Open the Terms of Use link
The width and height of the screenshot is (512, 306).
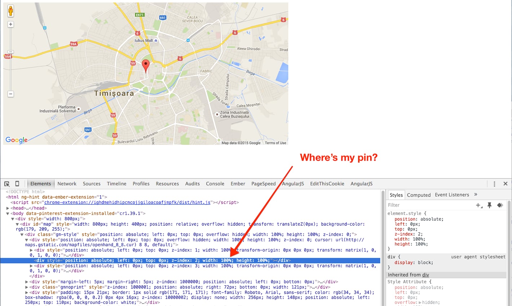275,143
